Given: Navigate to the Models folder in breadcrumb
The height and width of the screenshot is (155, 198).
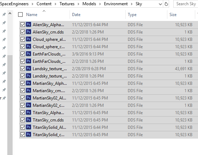Looking at the screenshot, I should click(x=89, y=4).
